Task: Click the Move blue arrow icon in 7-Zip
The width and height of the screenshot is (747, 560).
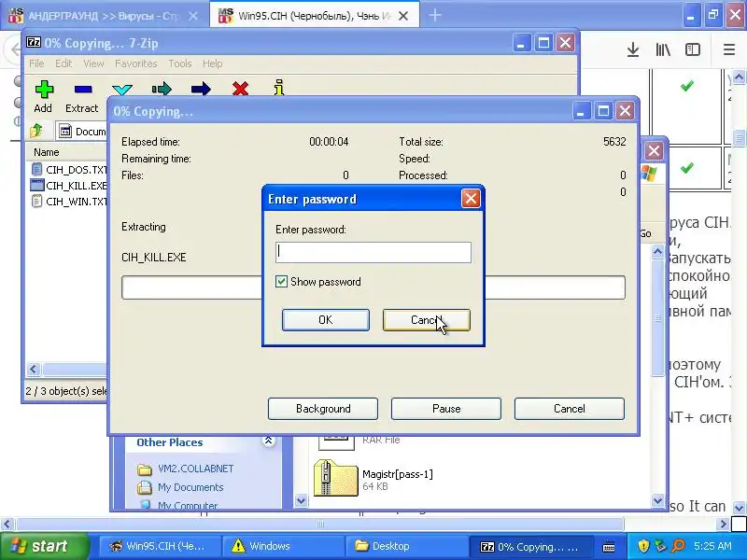Action: coord(201,89)
